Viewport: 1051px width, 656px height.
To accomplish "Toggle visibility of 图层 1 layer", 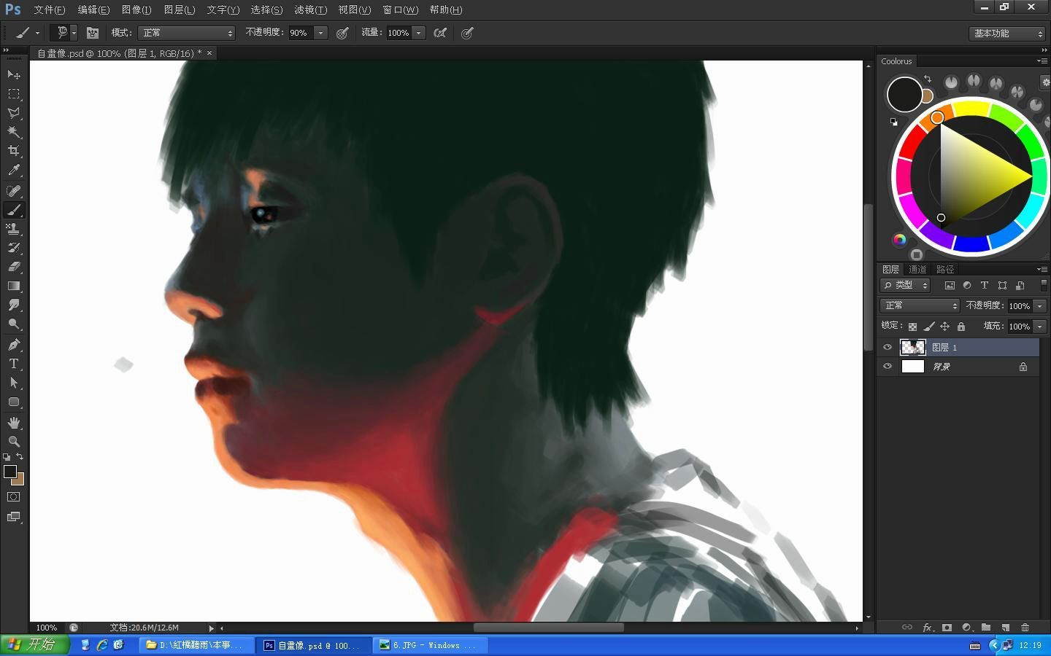I will (x=888, y=347).
